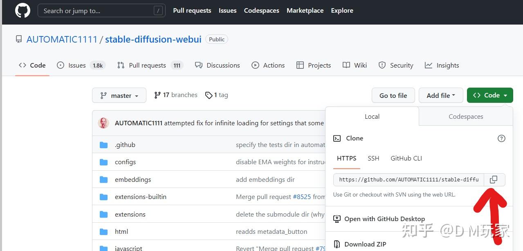Click the Go to file button

tap(393, 95)
